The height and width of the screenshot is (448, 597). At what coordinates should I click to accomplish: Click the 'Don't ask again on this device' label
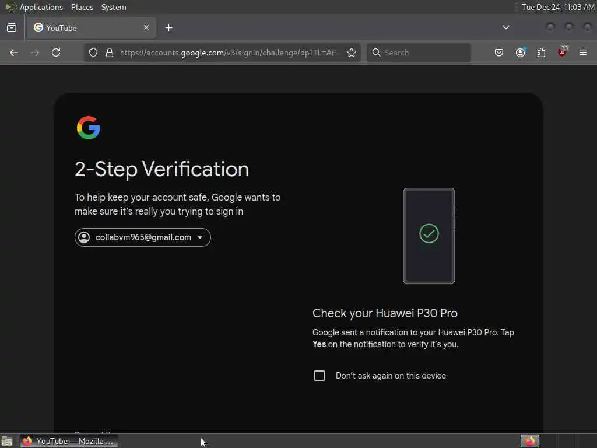point(391,376)
